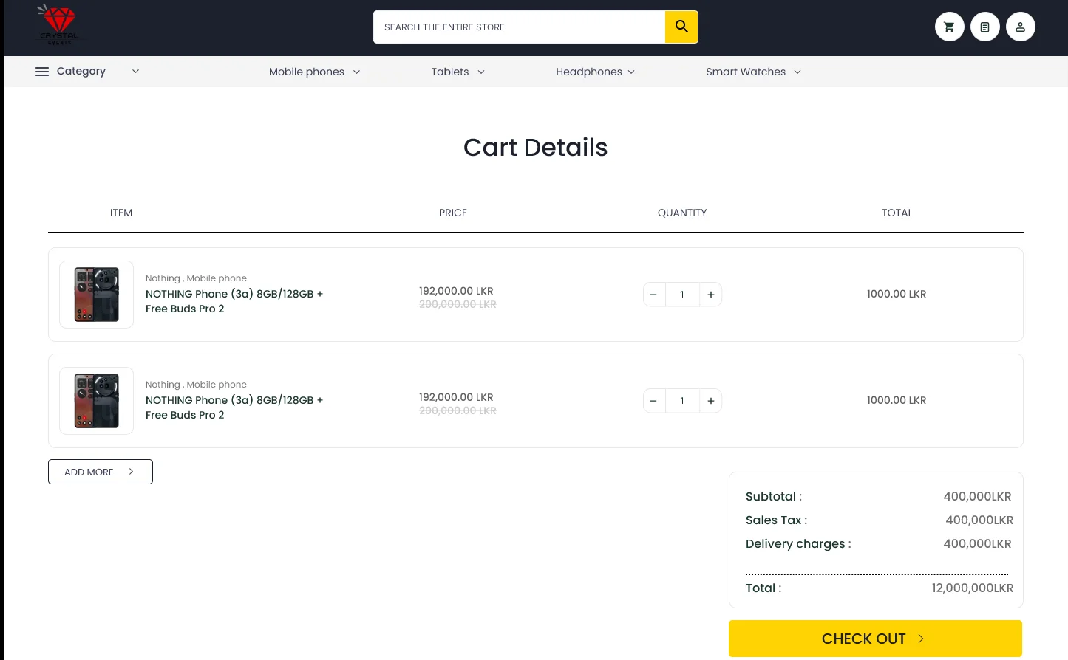Click the PRICE column header
The image size is (1068, 660).
tap(453, 213)
